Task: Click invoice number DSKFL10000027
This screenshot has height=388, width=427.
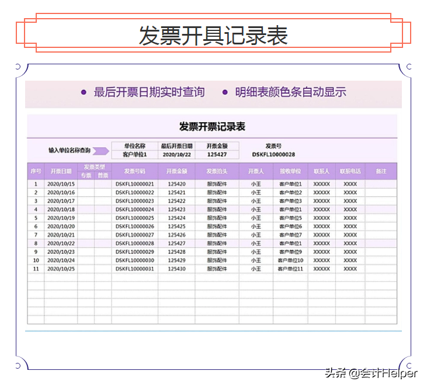Action: [135, 234]
